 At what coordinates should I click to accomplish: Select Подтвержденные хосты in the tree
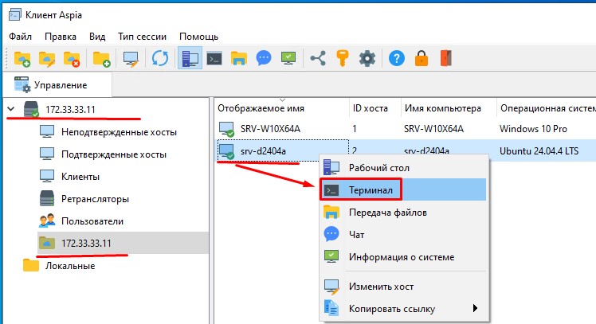(114, 154)
